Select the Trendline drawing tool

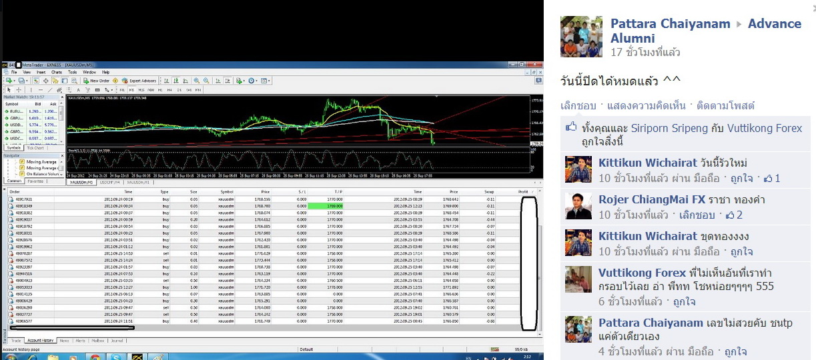tap(50, 89)
